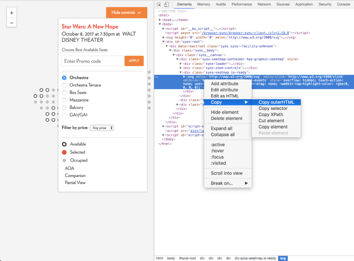The image size is (354, 261).
Task: Choose Copy outerHTML from submenu
Action: [x=276, y=102]
